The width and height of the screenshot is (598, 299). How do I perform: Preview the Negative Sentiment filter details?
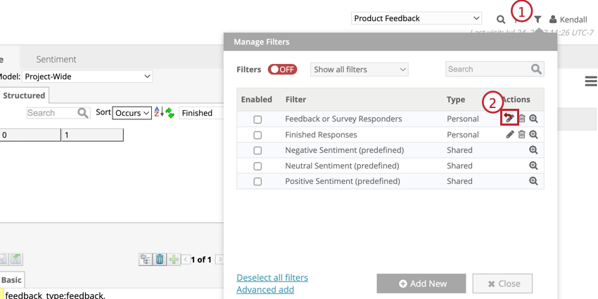point(533,150)
